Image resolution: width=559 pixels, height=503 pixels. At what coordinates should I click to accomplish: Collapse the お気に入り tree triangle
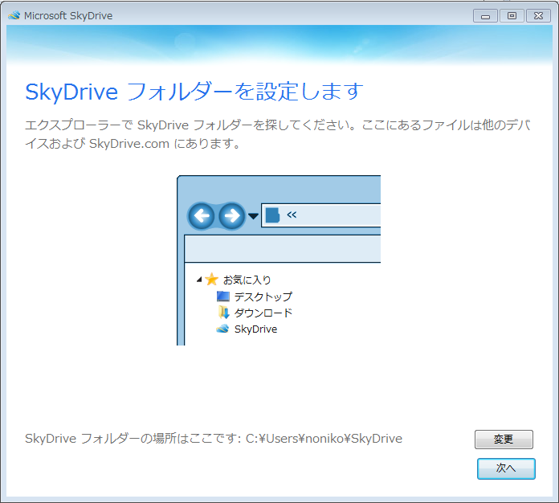tap(199, 280)
